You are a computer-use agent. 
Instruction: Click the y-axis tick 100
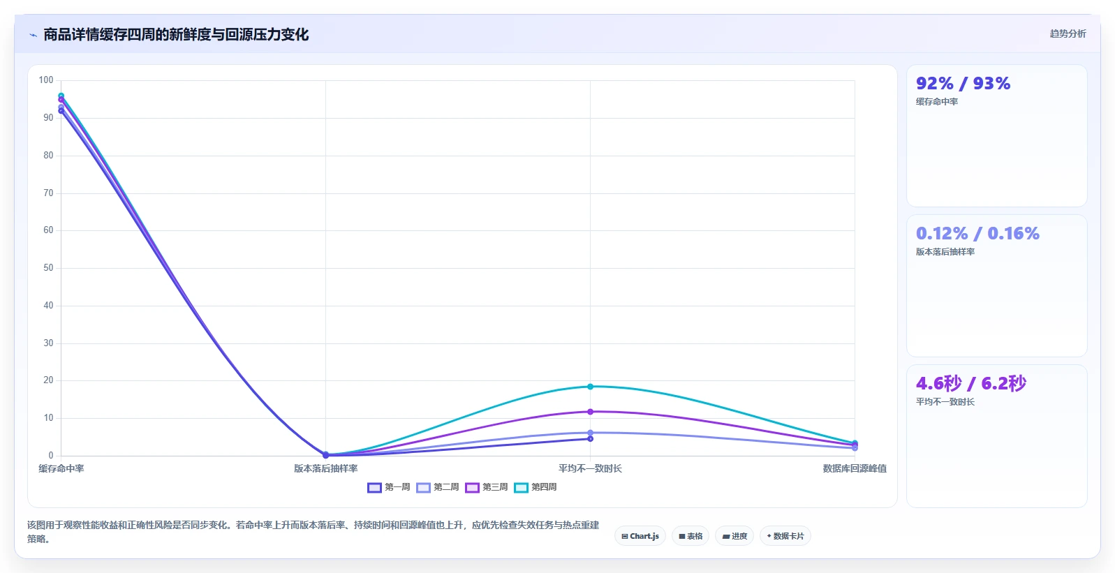pyautogui.click(x=46, y=80)
